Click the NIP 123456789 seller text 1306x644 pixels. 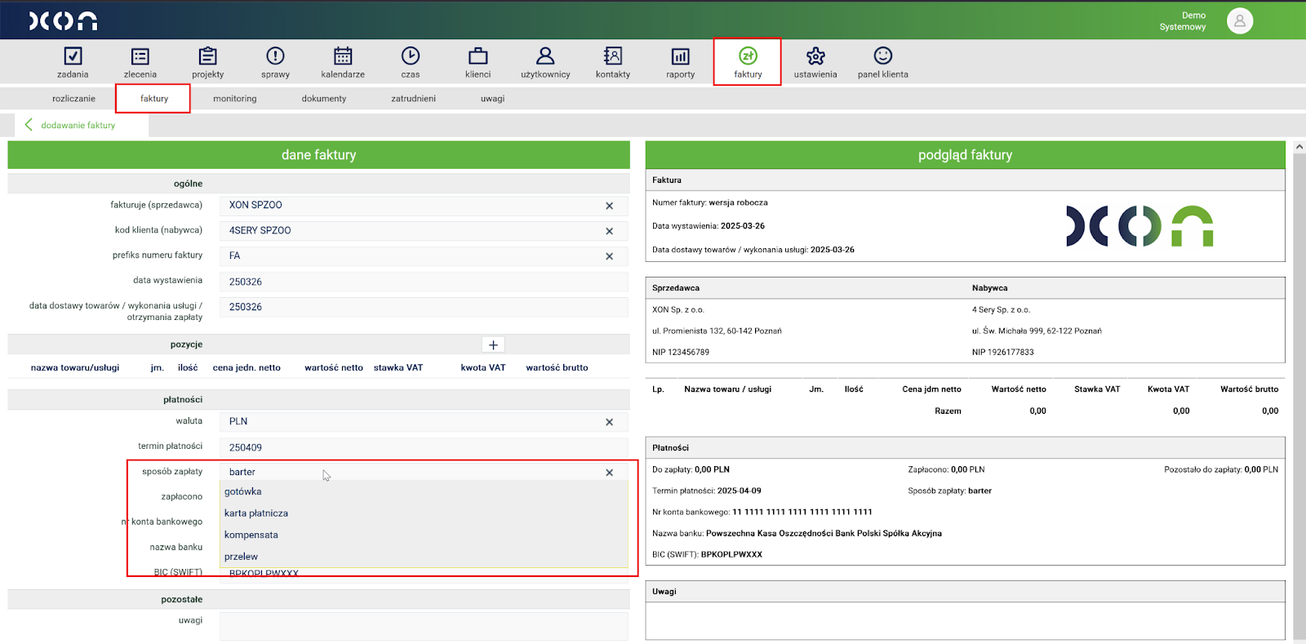coord(681,353)
